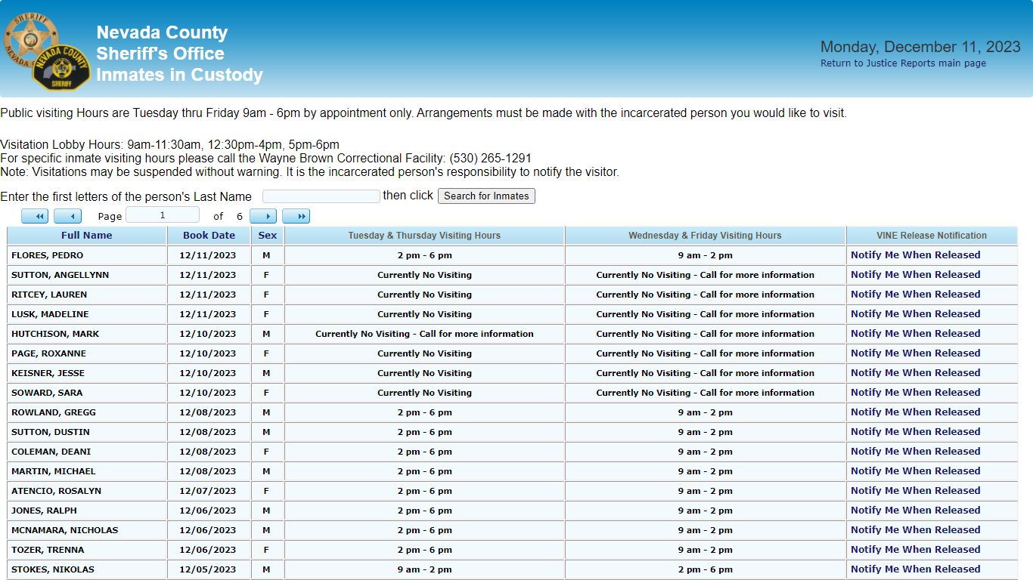
Task: Select the name ATENCIO, ROSALYN
Action: point(56,491)
